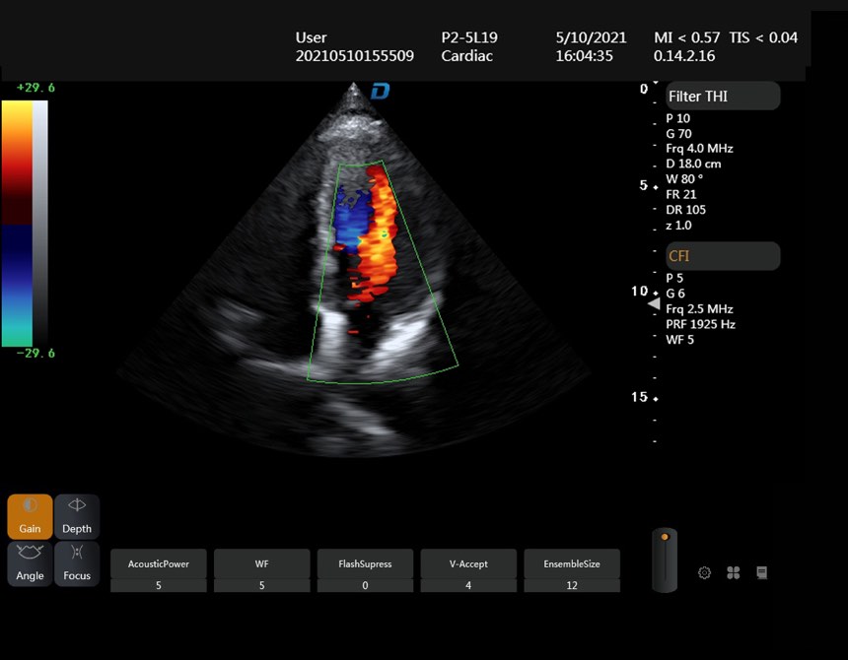Screen dimensions: 848x660
Task: Open the four-square grid menu icon
Action: (733, 572)
